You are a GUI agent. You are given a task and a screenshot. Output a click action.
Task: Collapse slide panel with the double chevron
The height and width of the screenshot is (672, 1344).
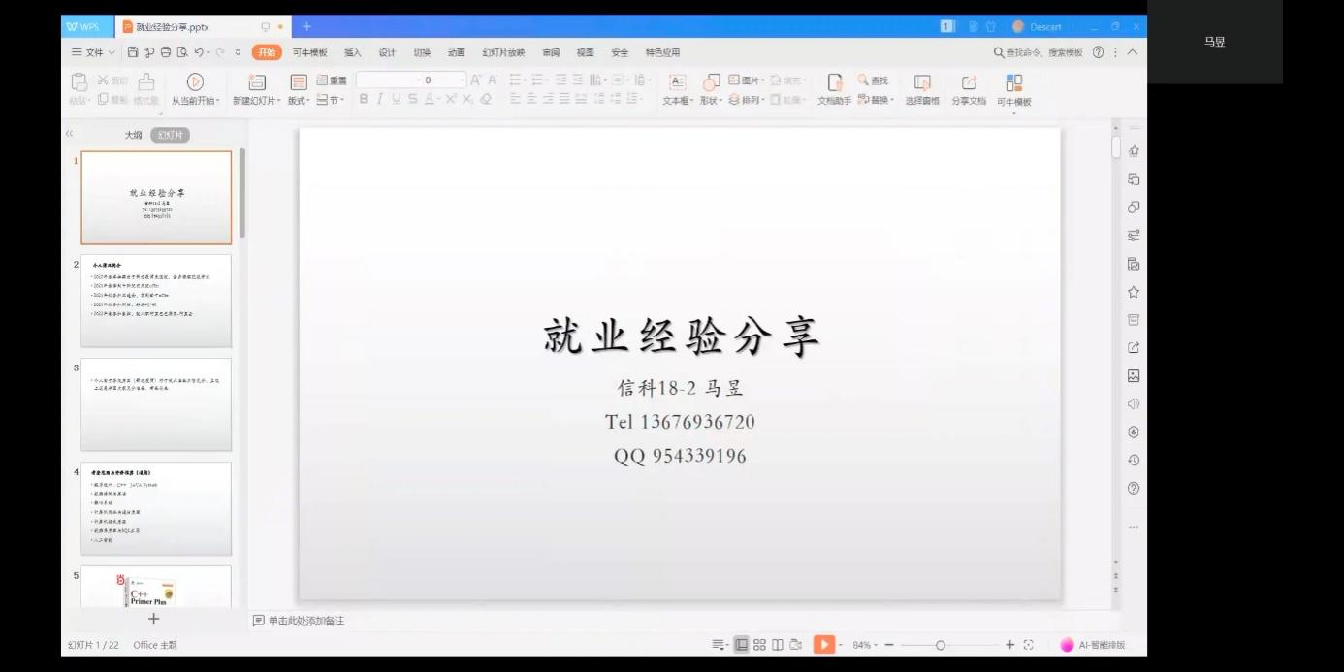pyautogui.click(x=69, y=134)
